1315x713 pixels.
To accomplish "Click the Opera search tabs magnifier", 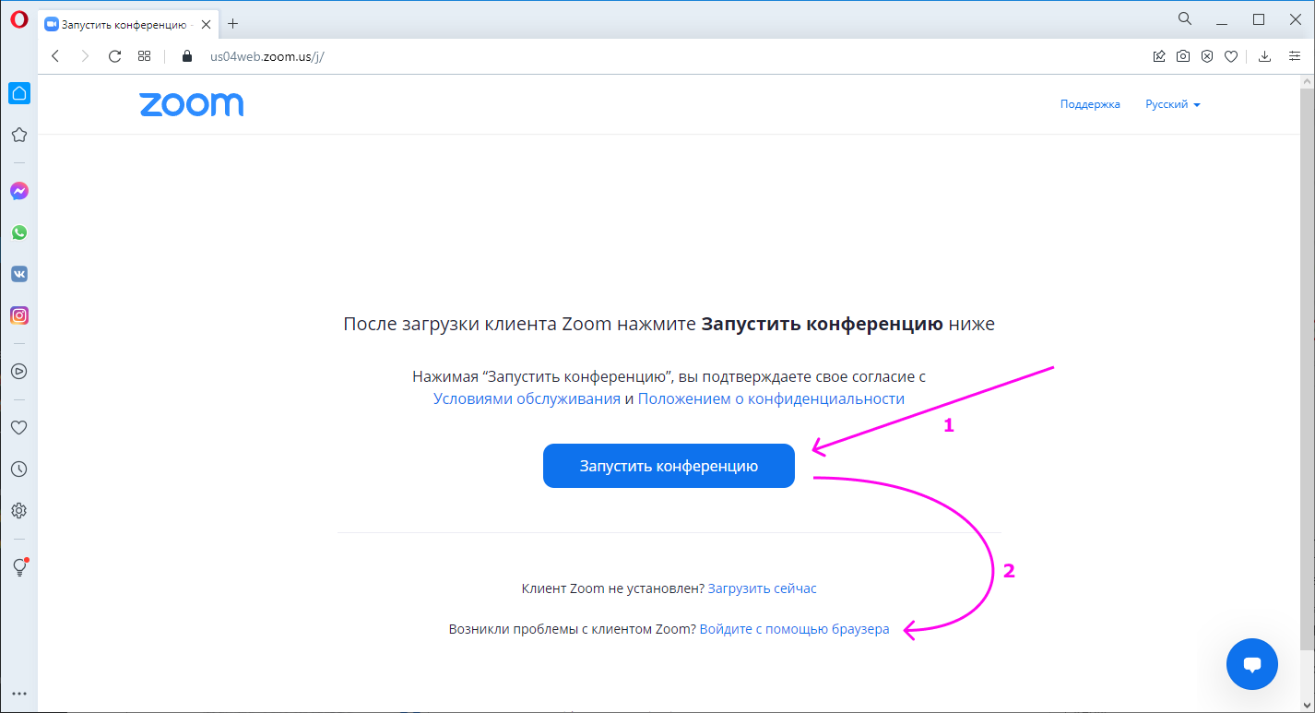I will tap(1185, 18).
